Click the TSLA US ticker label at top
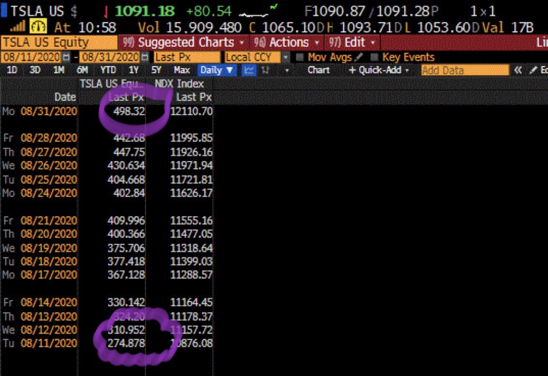The image size is (548, 376). point(37,11)
